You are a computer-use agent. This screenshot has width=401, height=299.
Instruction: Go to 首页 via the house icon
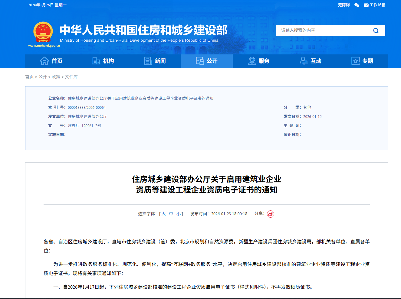click(x=44, y=61)
